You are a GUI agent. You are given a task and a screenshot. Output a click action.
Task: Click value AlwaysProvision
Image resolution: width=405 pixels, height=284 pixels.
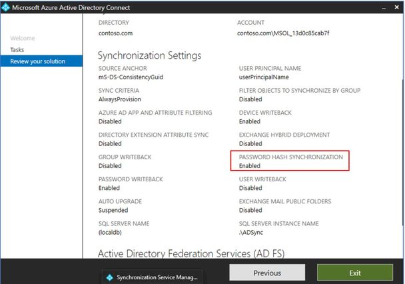pos(120,99)
